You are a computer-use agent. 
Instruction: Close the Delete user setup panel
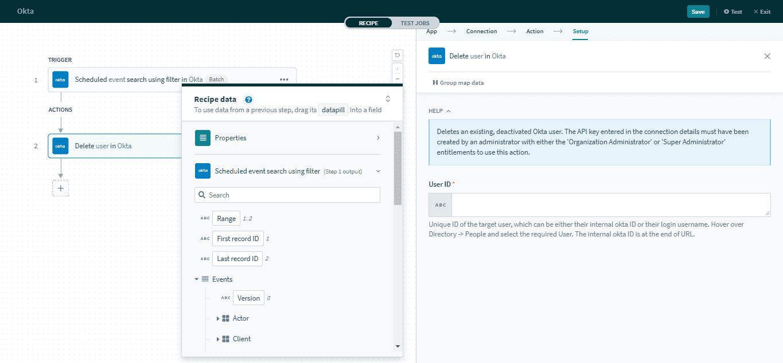(767, 56)
